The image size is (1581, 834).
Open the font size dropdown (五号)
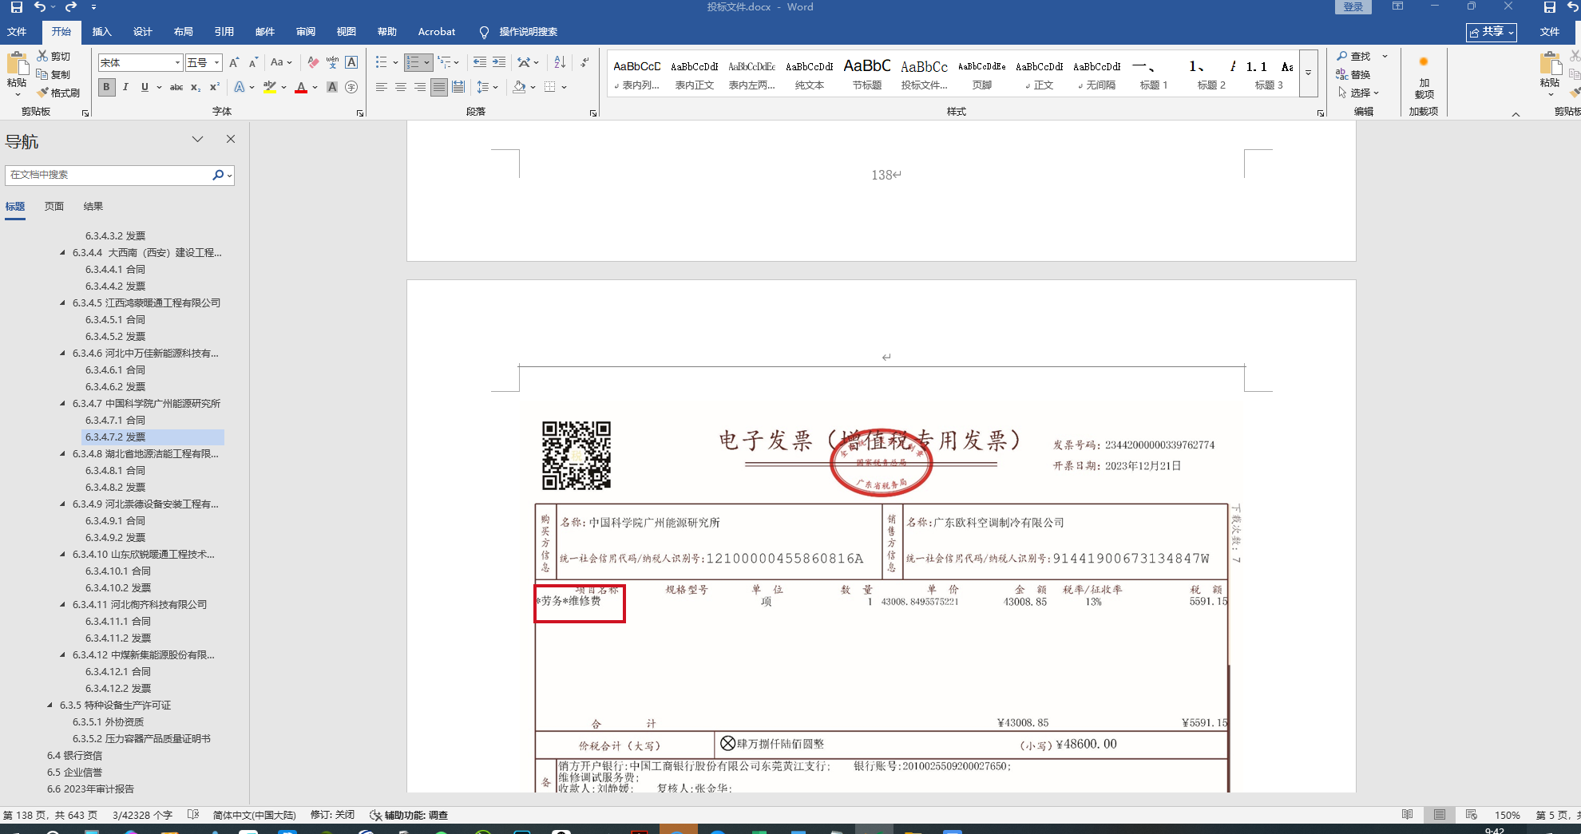216,62
